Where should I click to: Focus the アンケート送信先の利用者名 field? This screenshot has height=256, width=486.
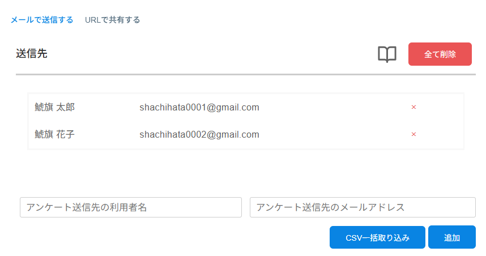tap(131, 207)
